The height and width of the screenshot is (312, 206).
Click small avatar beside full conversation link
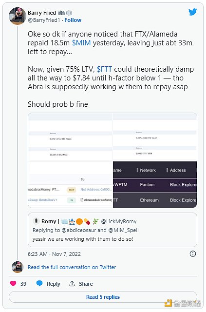[x=18, y=267]
